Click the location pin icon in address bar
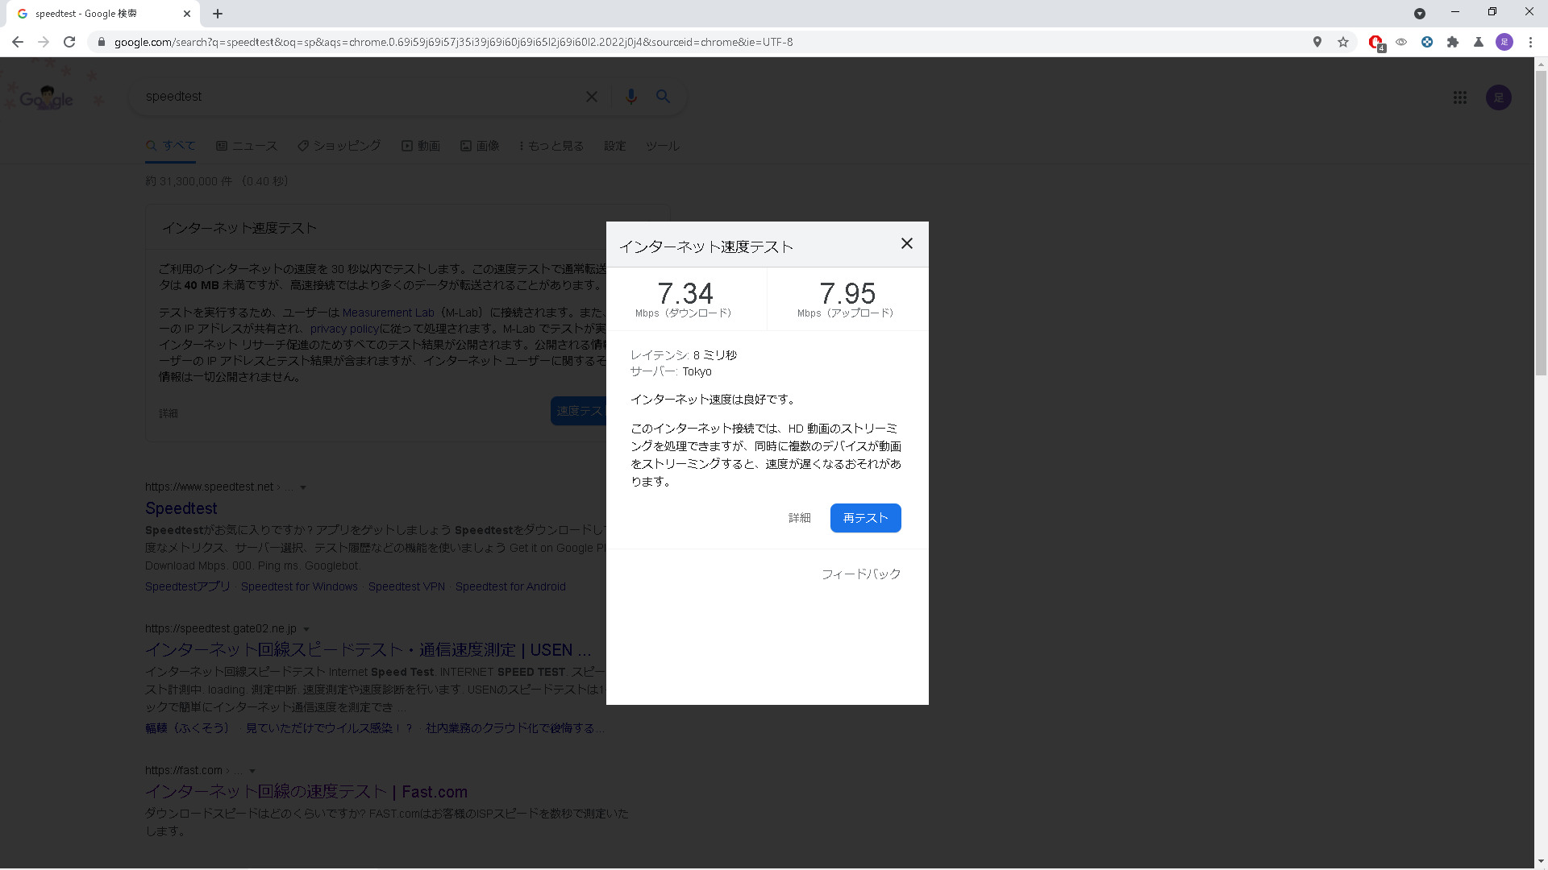 point(1317,42)
